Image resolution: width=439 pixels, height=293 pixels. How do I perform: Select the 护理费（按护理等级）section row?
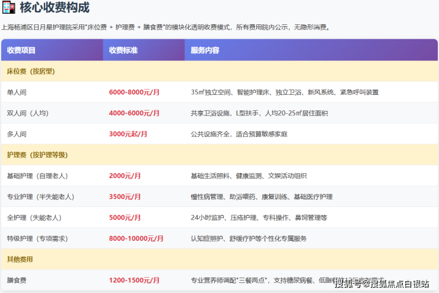[37, 155]
